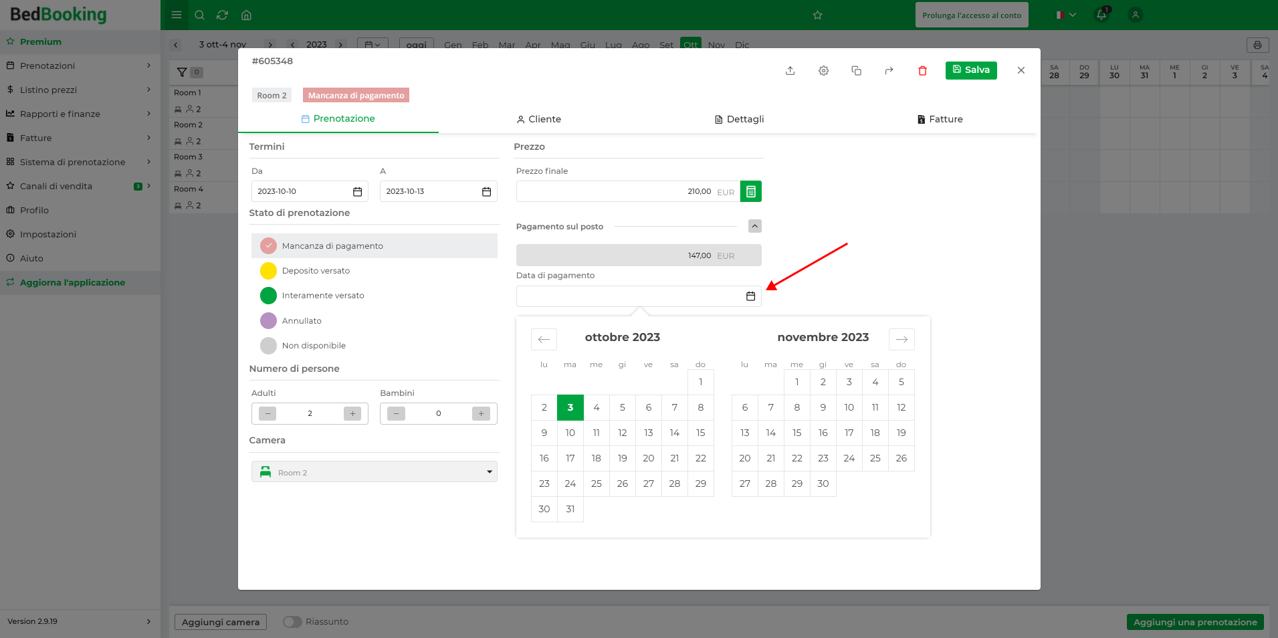
Task: Switch to the Prenotazione tab
Action: [x=338, y=118]
